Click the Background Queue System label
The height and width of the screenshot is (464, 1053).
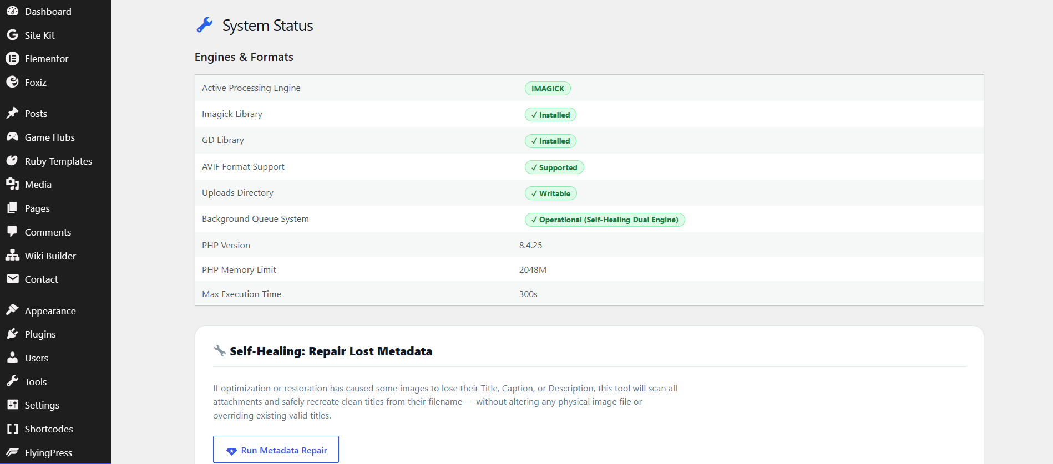tap(255, 219)
